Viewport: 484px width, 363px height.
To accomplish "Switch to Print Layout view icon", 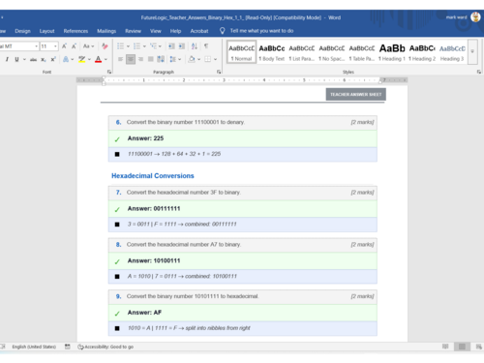I will (x=462, y=347).
